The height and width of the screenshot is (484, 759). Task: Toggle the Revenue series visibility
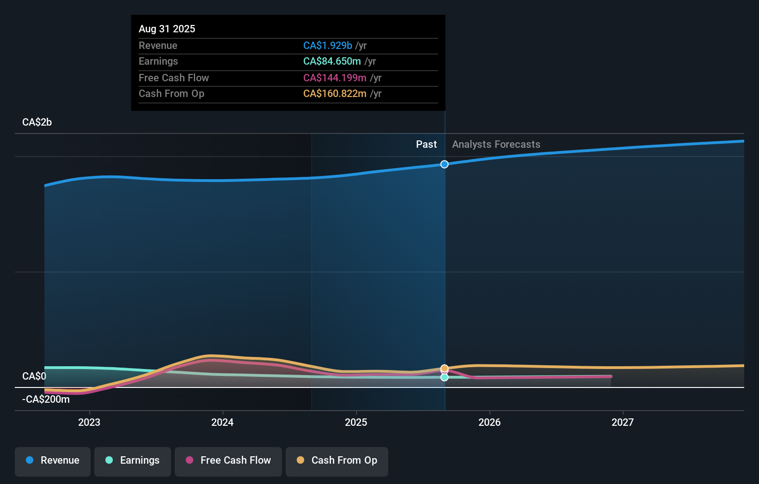(52, 461)
